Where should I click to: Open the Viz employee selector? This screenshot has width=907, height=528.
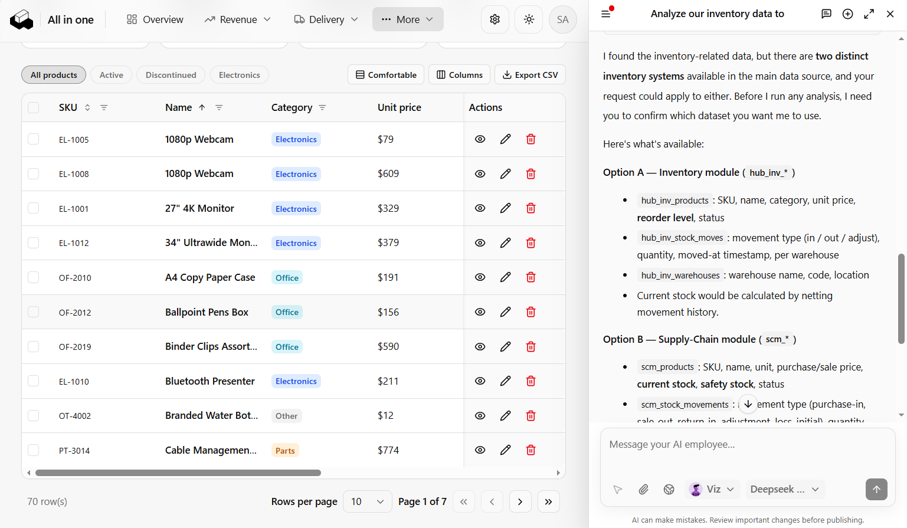[713, 489]
